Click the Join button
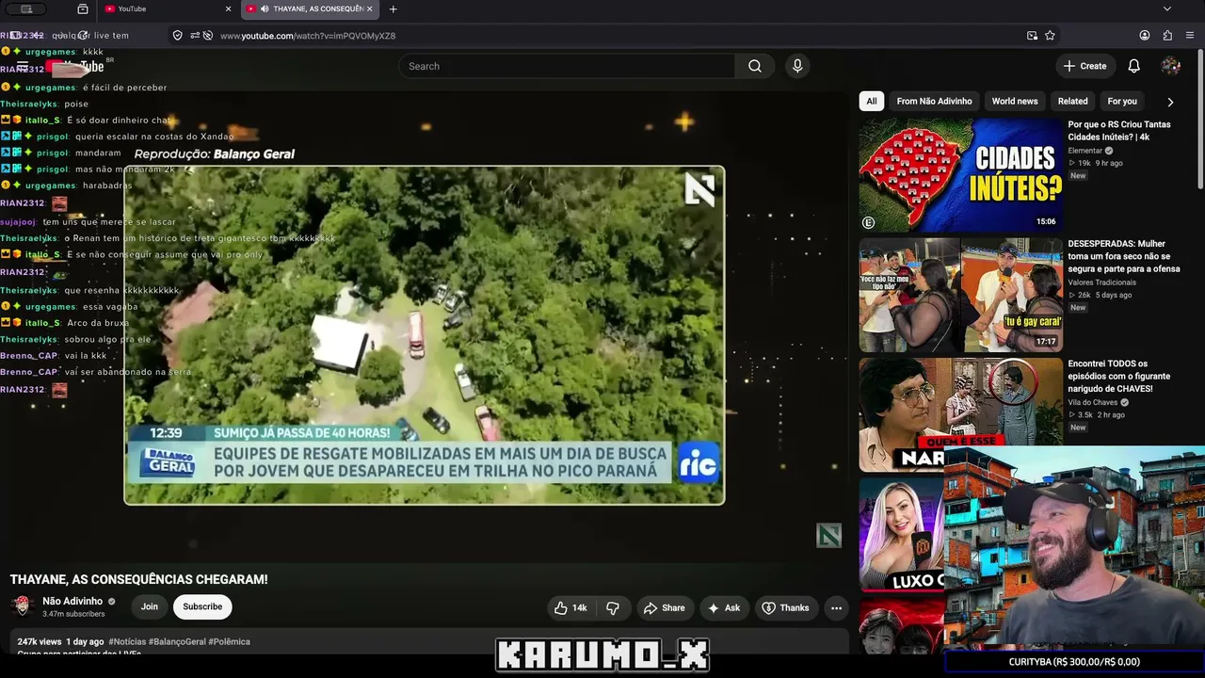The width and height of the screenshot is (1205, 678). coord(150,606)
